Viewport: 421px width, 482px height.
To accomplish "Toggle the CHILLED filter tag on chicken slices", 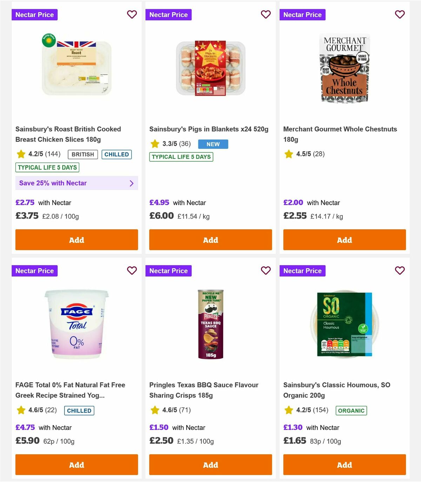I will point(116,154).
